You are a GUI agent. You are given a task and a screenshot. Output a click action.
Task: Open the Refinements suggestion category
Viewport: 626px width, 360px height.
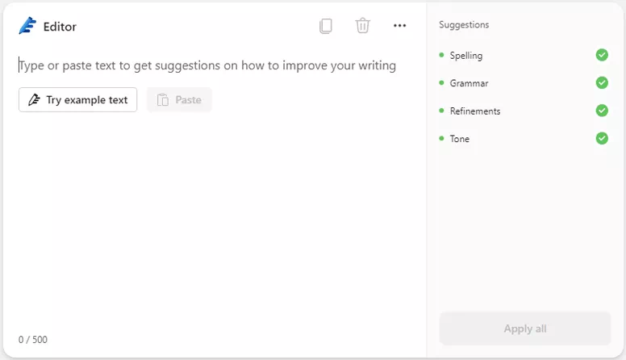click(475, 111)
